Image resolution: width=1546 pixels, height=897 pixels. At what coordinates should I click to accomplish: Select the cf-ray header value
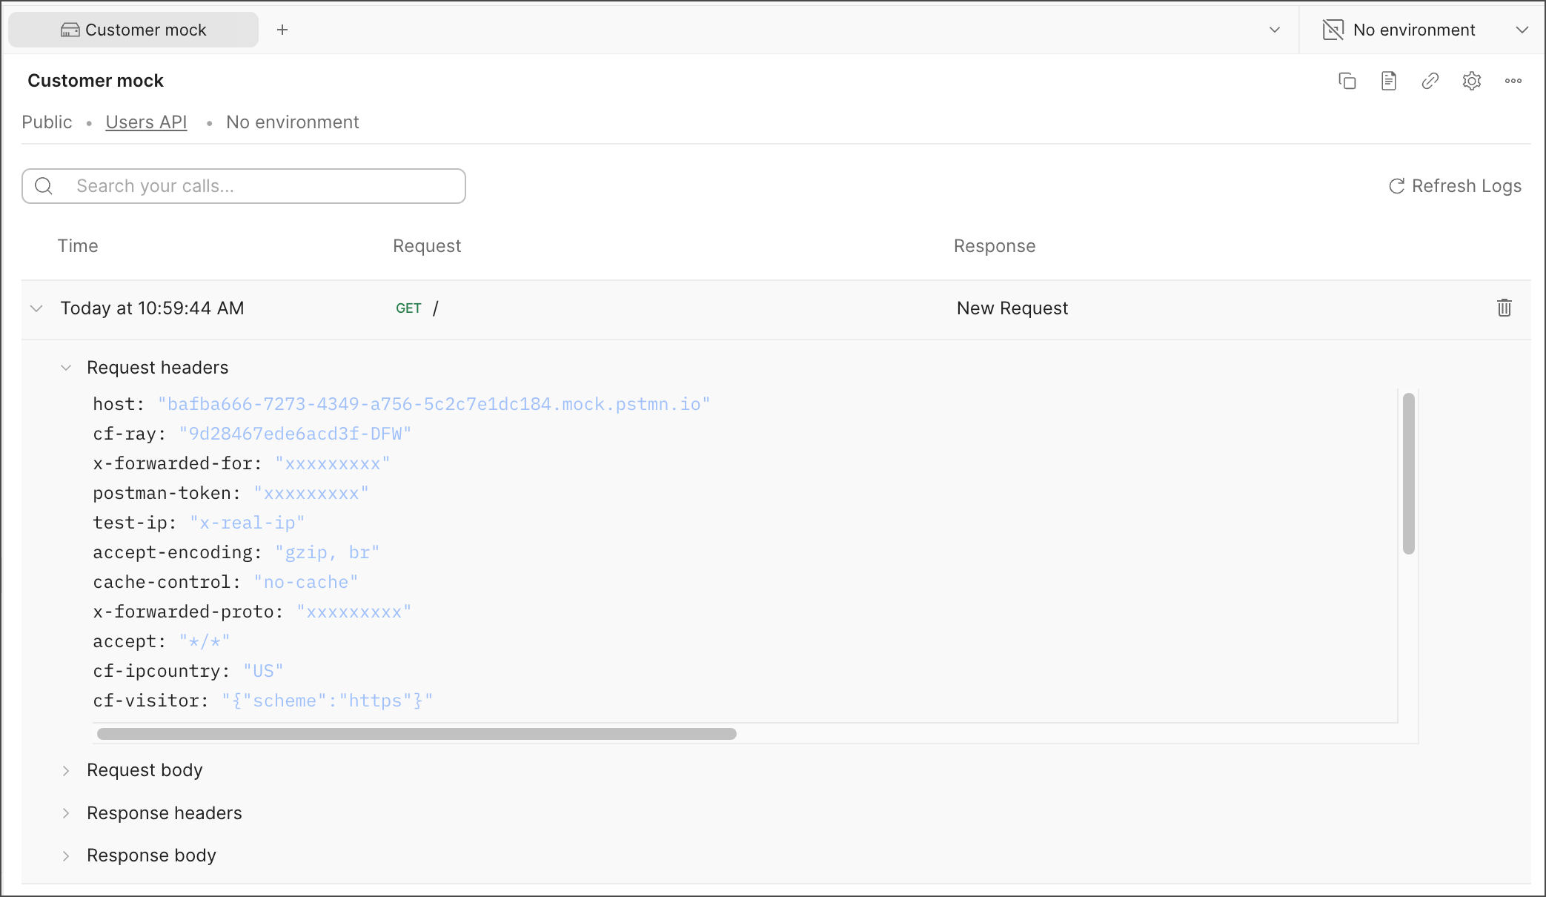(x=295, y=434)
